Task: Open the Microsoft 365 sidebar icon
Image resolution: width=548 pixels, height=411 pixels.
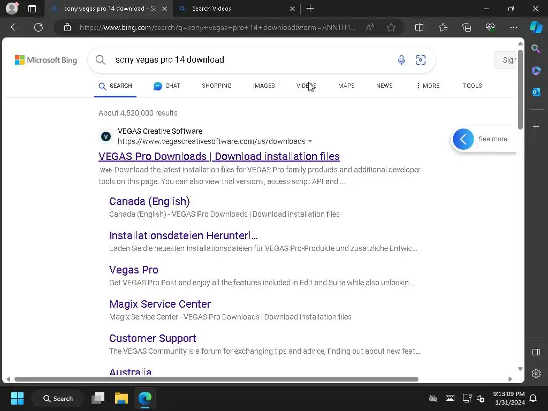Action: coord(536,71)
